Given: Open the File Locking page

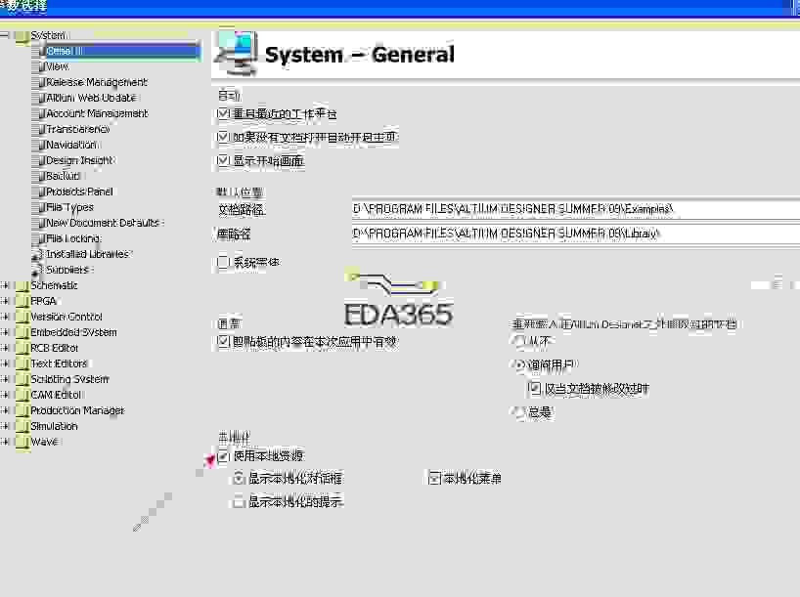Looking at the screenshot, I should pos(74,238).
